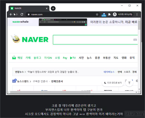The height and width of the screenshot is (118, 145).
Task: Go to 블로그 in the service menu
Action: click(x=37, y=58)
